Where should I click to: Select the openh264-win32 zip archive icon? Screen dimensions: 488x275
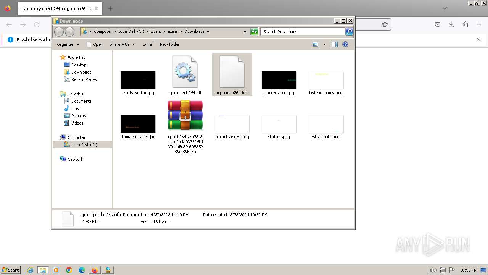pos(185,115)
